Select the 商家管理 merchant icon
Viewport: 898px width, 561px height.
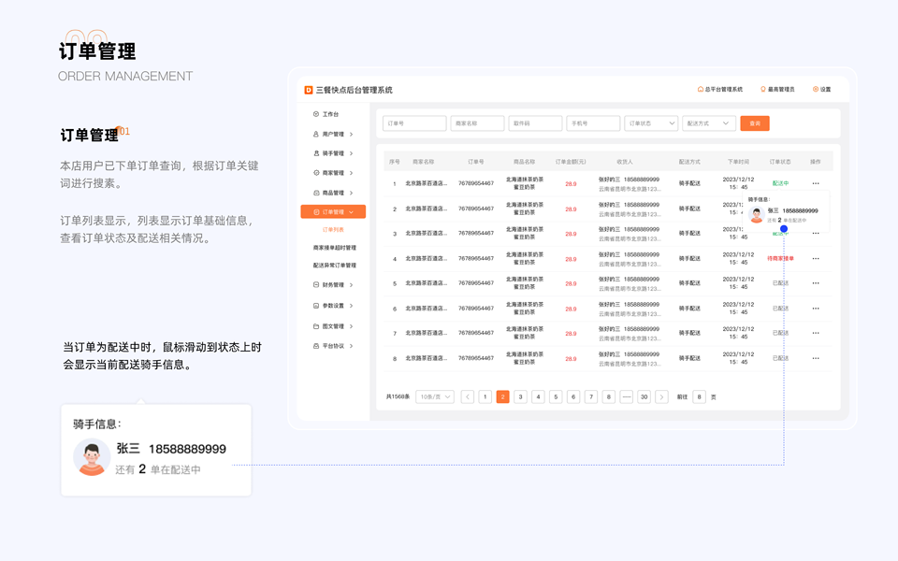point(316,173)
